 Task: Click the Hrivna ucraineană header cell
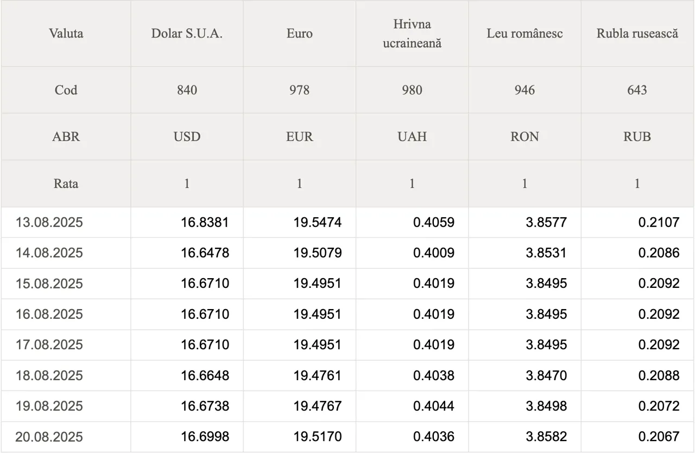(x=412, y=34)
